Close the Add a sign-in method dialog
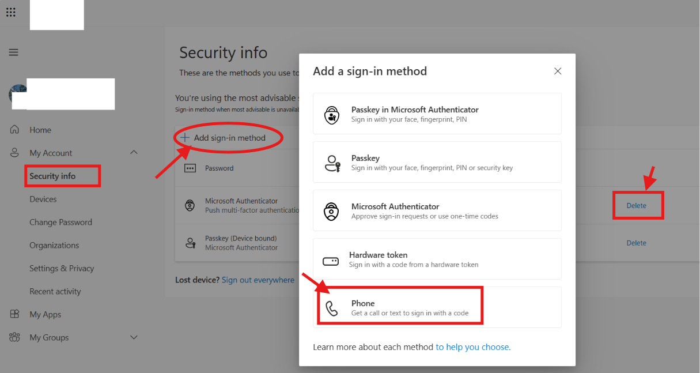This screenshot has width=700, height=373. pyautogui.click(x=558, y=71)
